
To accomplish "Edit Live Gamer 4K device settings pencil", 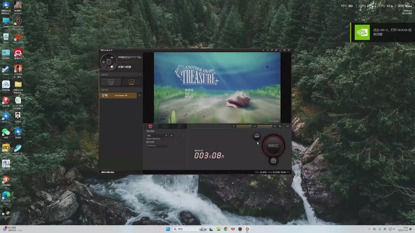I will tap(140, 95).
